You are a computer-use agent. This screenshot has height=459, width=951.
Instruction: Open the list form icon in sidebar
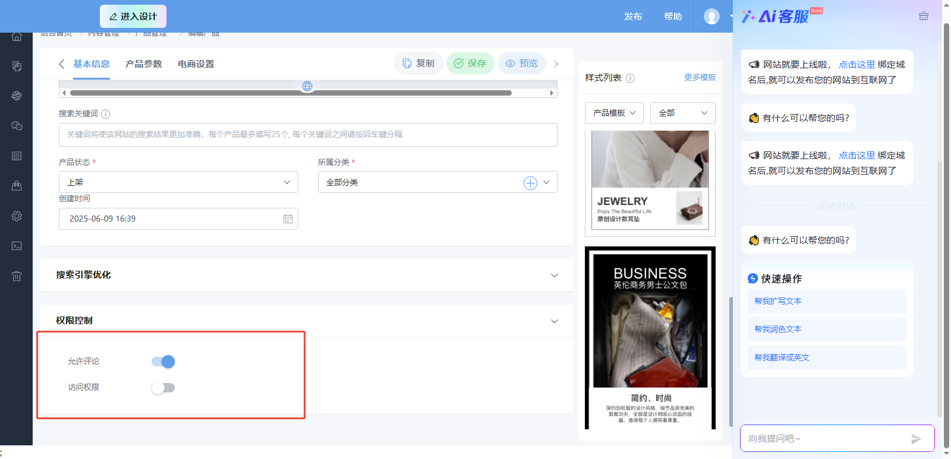[x=17, y=156]
